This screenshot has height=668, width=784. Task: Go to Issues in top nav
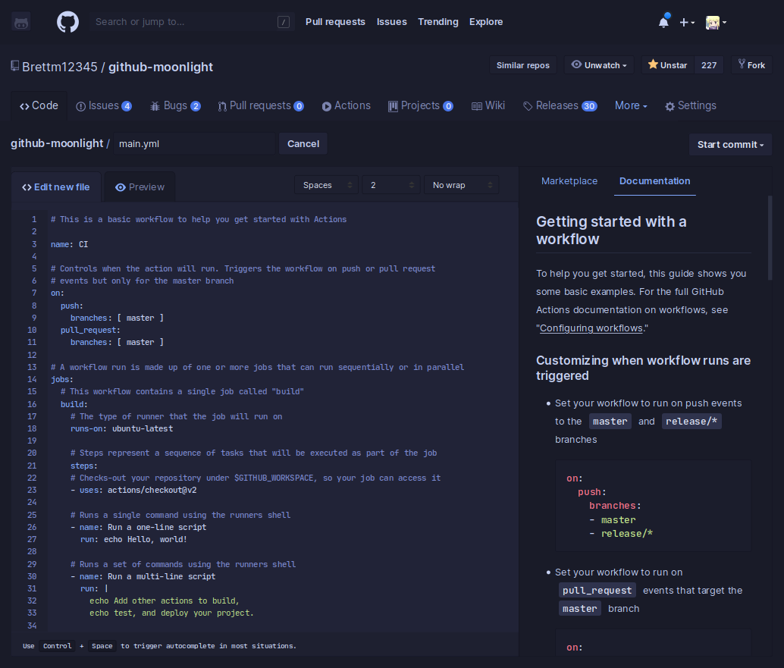pyautogui.click(x=391, y=22)
